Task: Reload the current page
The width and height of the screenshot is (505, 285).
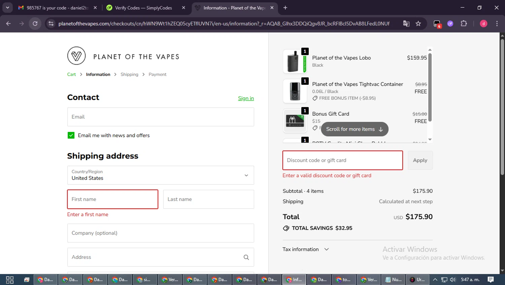Action: 35,24
